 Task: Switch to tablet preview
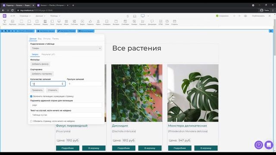tap(135, 16)
